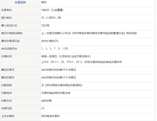Image resolution: width=157 pixels, height=121 pixels.
Task: Click the 交易品种 header link
Action: click(20, 2)
